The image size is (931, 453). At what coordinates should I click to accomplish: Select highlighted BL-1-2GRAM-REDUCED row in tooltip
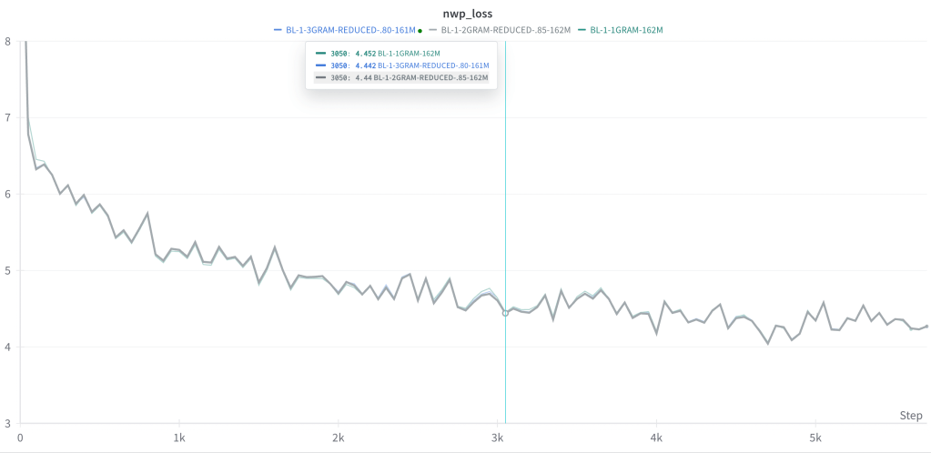point(400,78)
